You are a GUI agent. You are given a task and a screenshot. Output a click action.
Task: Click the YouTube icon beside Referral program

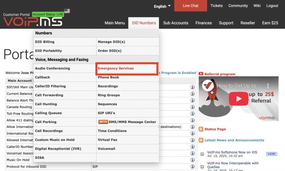click(201, 74)
